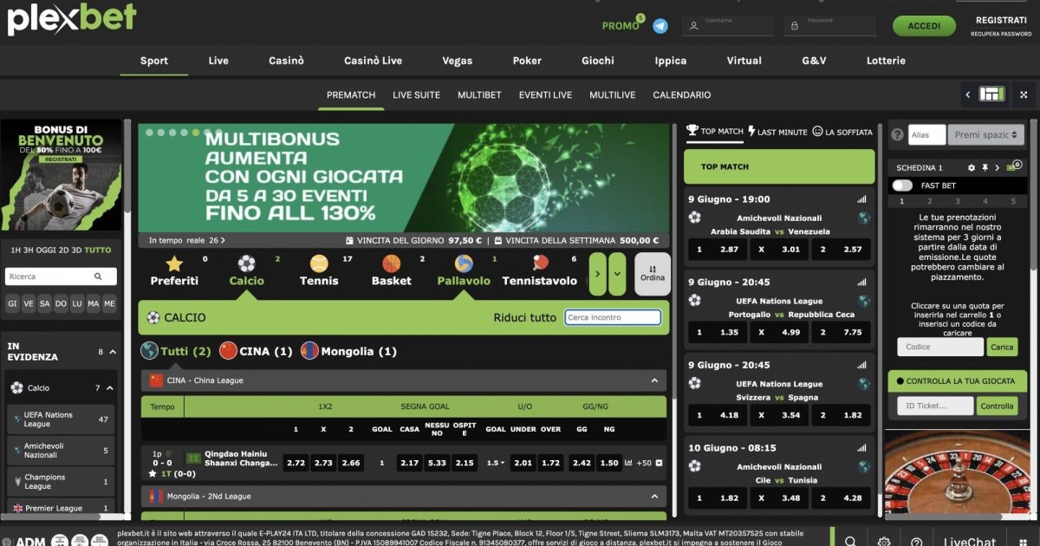The height and width of the screenshot is (546, 1040).
Task: Expand the Mongolia 2Nd League section
Action: [655, 497]
